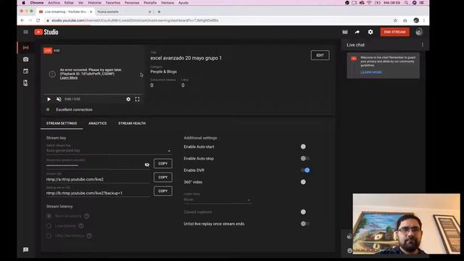
Task: Open stream settings gear in top bar
Action: [370, 32]
